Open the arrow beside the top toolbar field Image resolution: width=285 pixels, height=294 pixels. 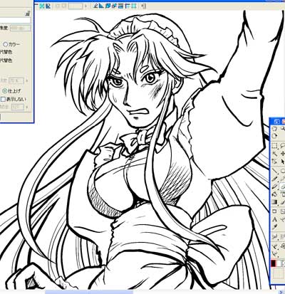(x=85, y=6)
